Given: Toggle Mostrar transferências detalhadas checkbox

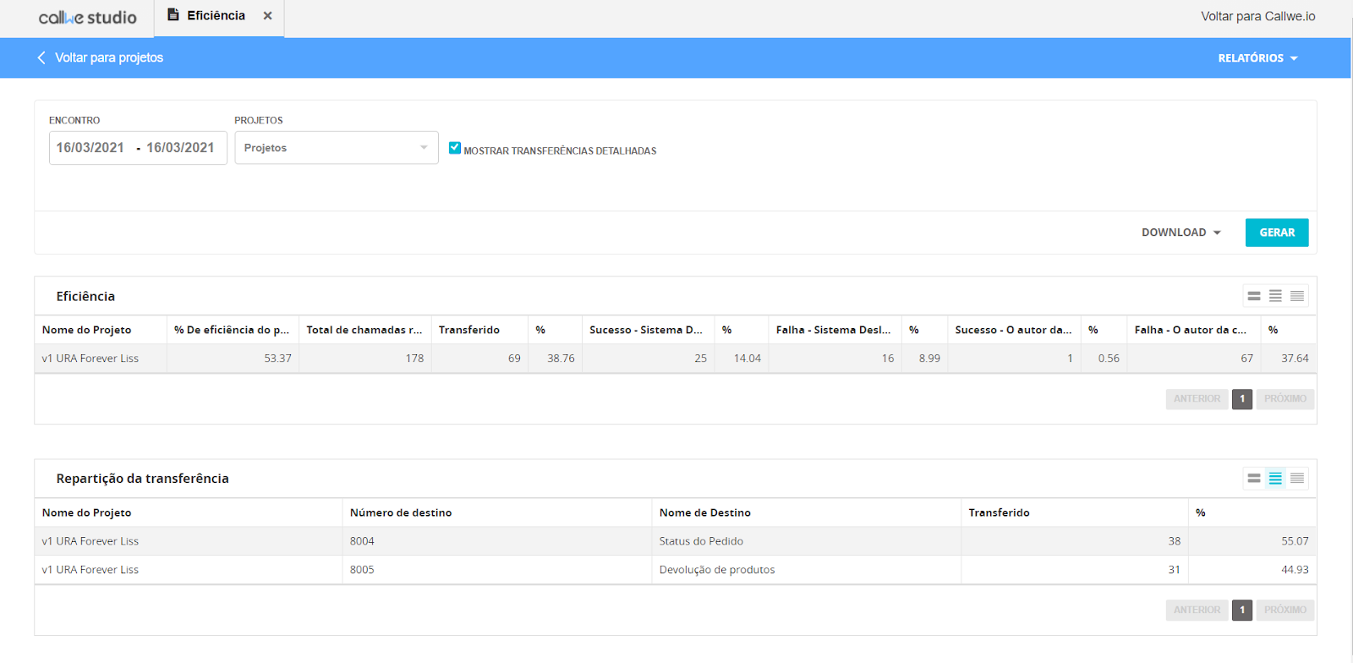Looking at the screenshot, I should click(x=455, y=148).
